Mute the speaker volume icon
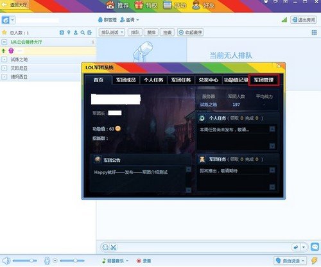 tap(6, 261)
